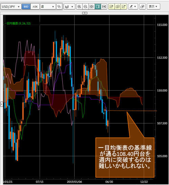Click the 115.000 price axis label

162,25
